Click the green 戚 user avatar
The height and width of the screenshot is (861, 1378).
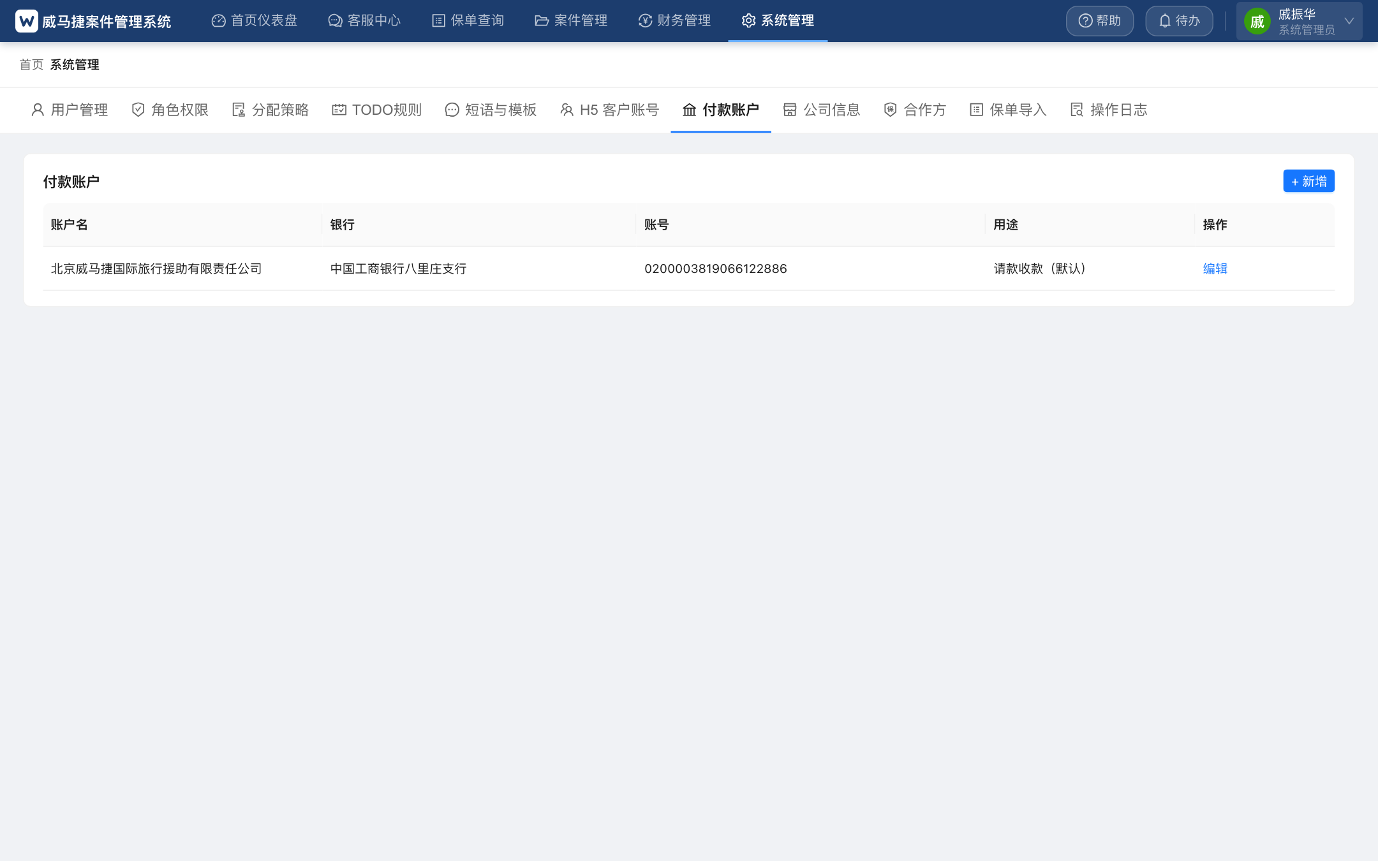(x=1257, y=22)
